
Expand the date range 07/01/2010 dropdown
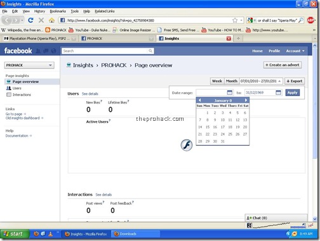tap(261, 81)
